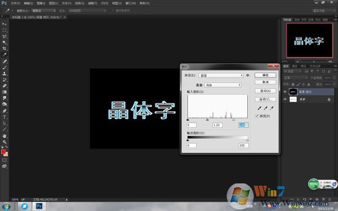Viewport: 338px width, 211px height.
Task: Open the Window menu
Action: [x=131, y=3]
